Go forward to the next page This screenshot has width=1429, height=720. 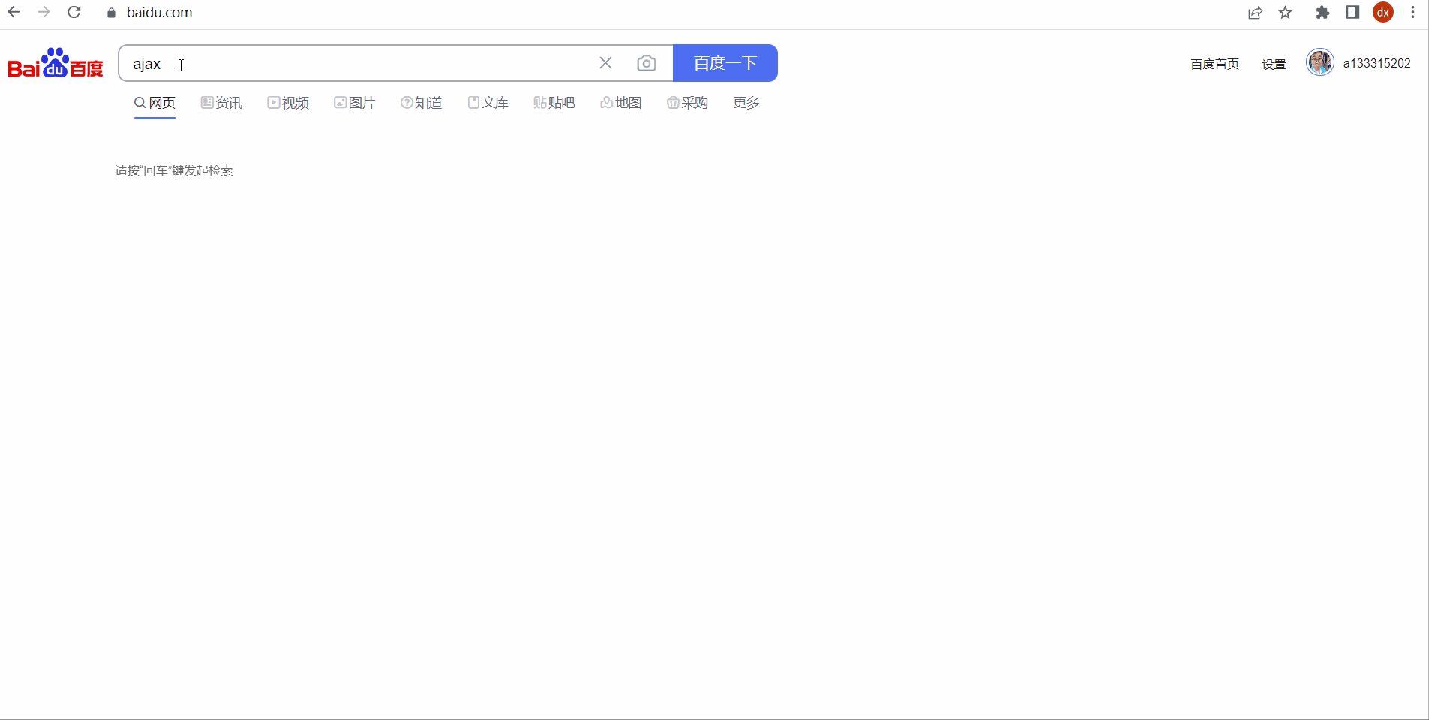(x=44, y=13)
